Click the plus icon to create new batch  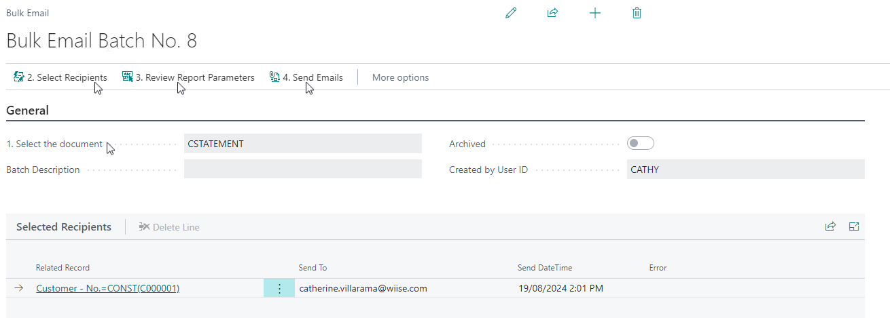pos(595,13)
